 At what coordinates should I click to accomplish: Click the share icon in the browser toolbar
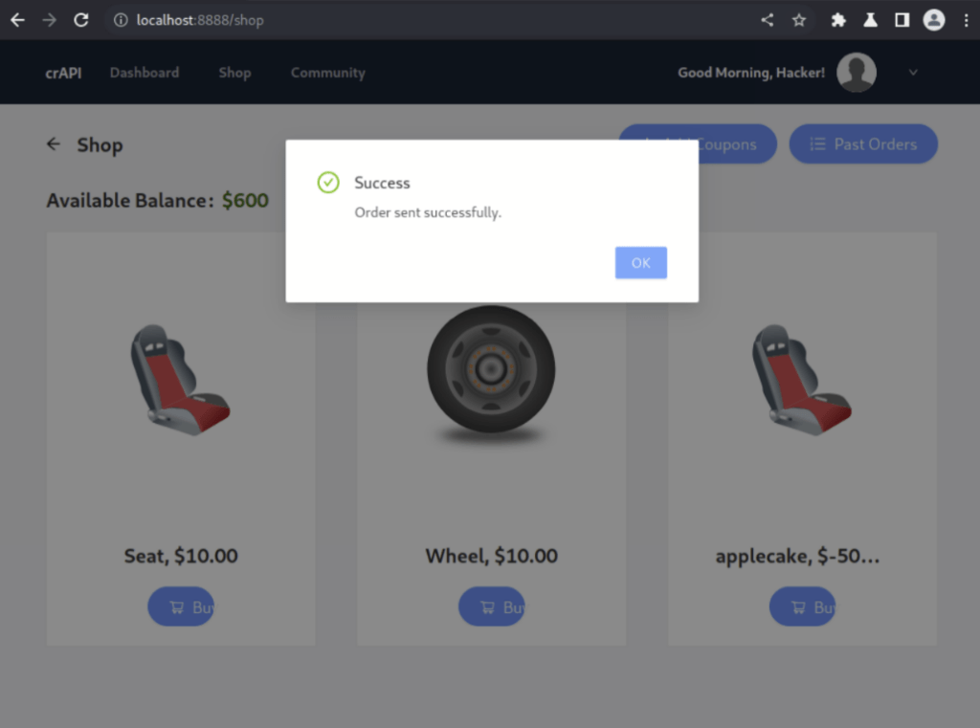pos(766,19)
